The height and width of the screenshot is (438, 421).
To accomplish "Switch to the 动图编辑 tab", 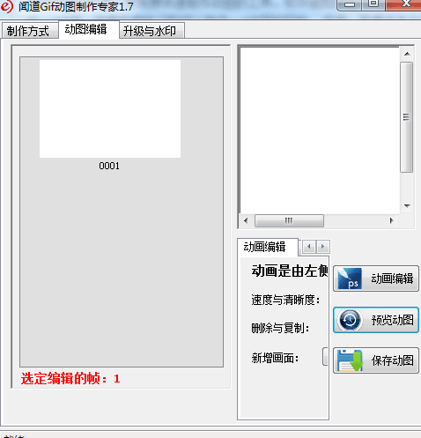I will click(89, 29).
